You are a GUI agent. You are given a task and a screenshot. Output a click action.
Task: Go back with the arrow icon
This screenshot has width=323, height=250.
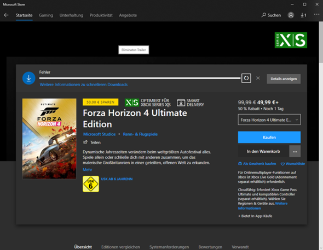click(6, 15)
